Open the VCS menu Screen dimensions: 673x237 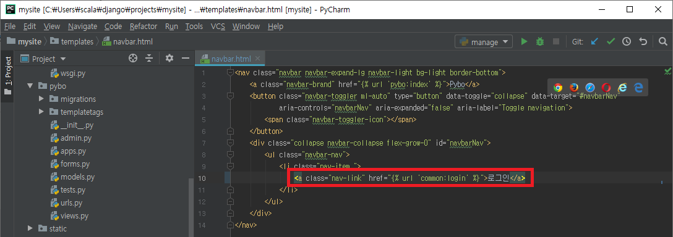click(x=218, y=27)
